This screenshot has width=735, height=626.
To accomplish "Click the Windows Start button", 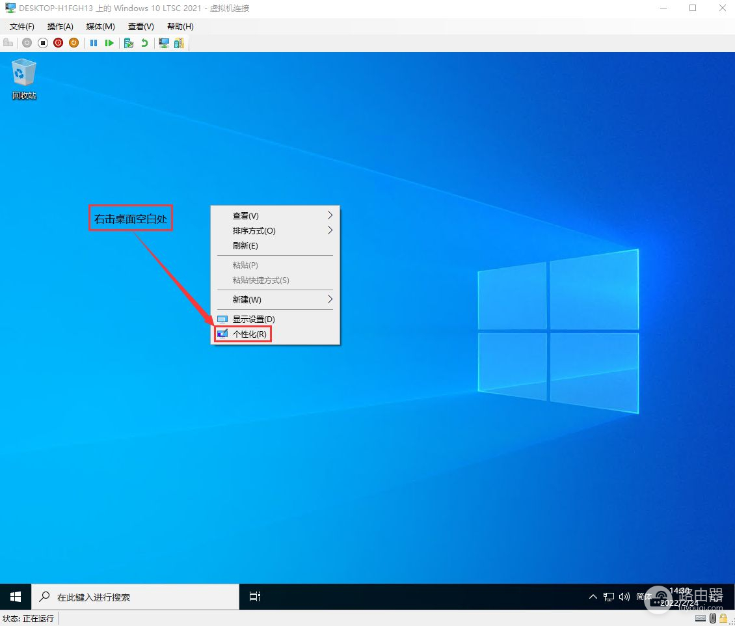I will [16, 596].
